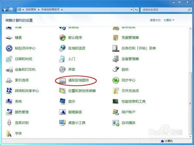Open the 桌面小工具 gadgets icon
The image size is (194, 145).
62,123
